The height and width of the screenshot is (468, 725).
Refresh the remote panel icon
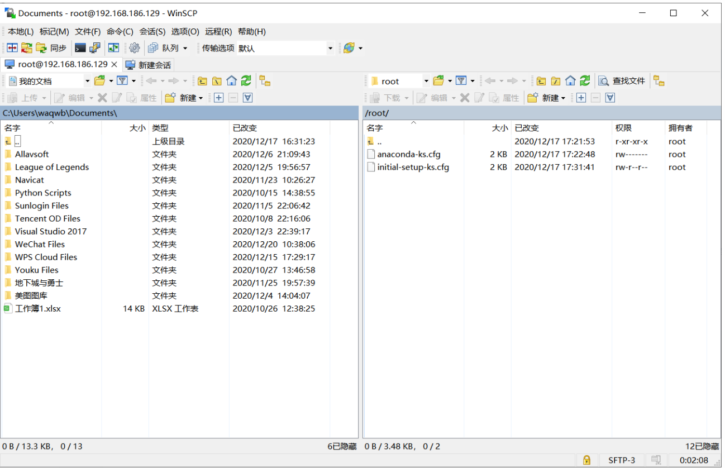tap(585, 81)
